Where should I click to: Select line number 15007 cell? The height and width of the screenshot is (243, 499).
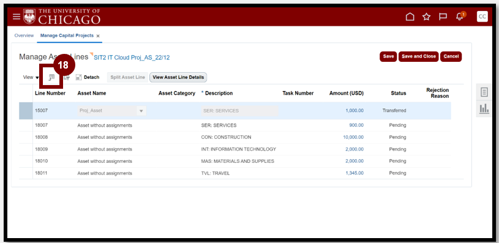pyautogui.click(x=42, y=111)
